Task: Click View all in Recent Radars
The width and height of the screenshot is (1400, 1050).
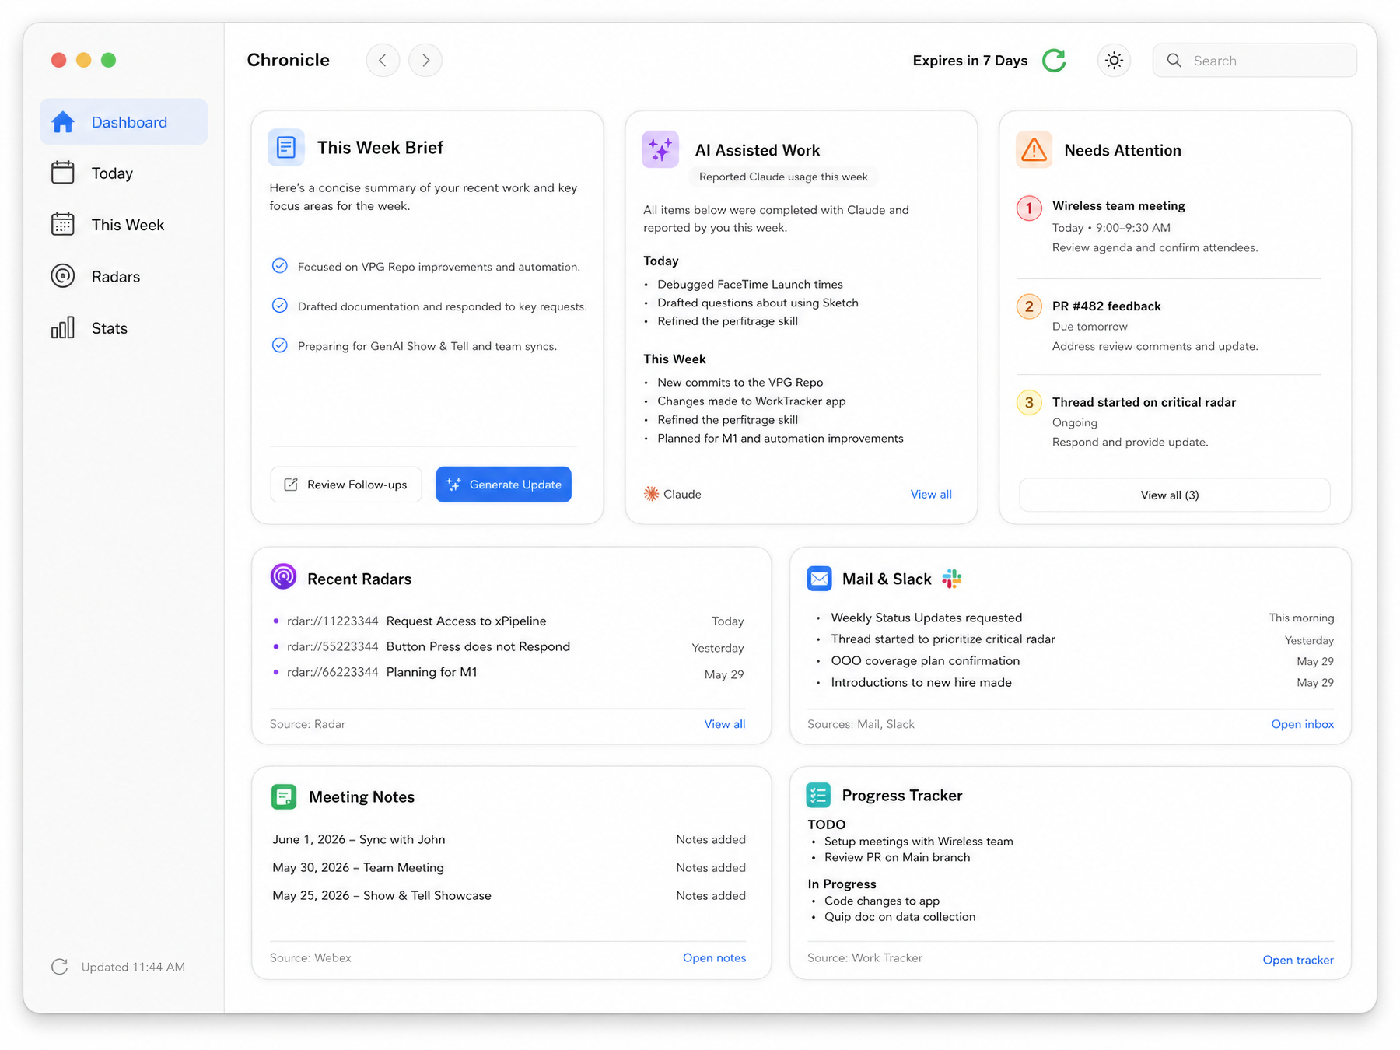Action: pyautogui.click(x=725, y=724)
